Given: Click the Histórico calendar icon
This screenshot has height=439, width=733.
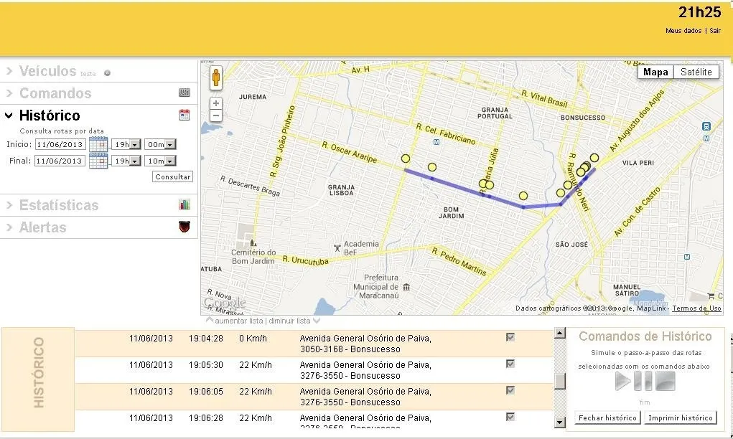Looking at the screenshot, I should coord(185,115).
